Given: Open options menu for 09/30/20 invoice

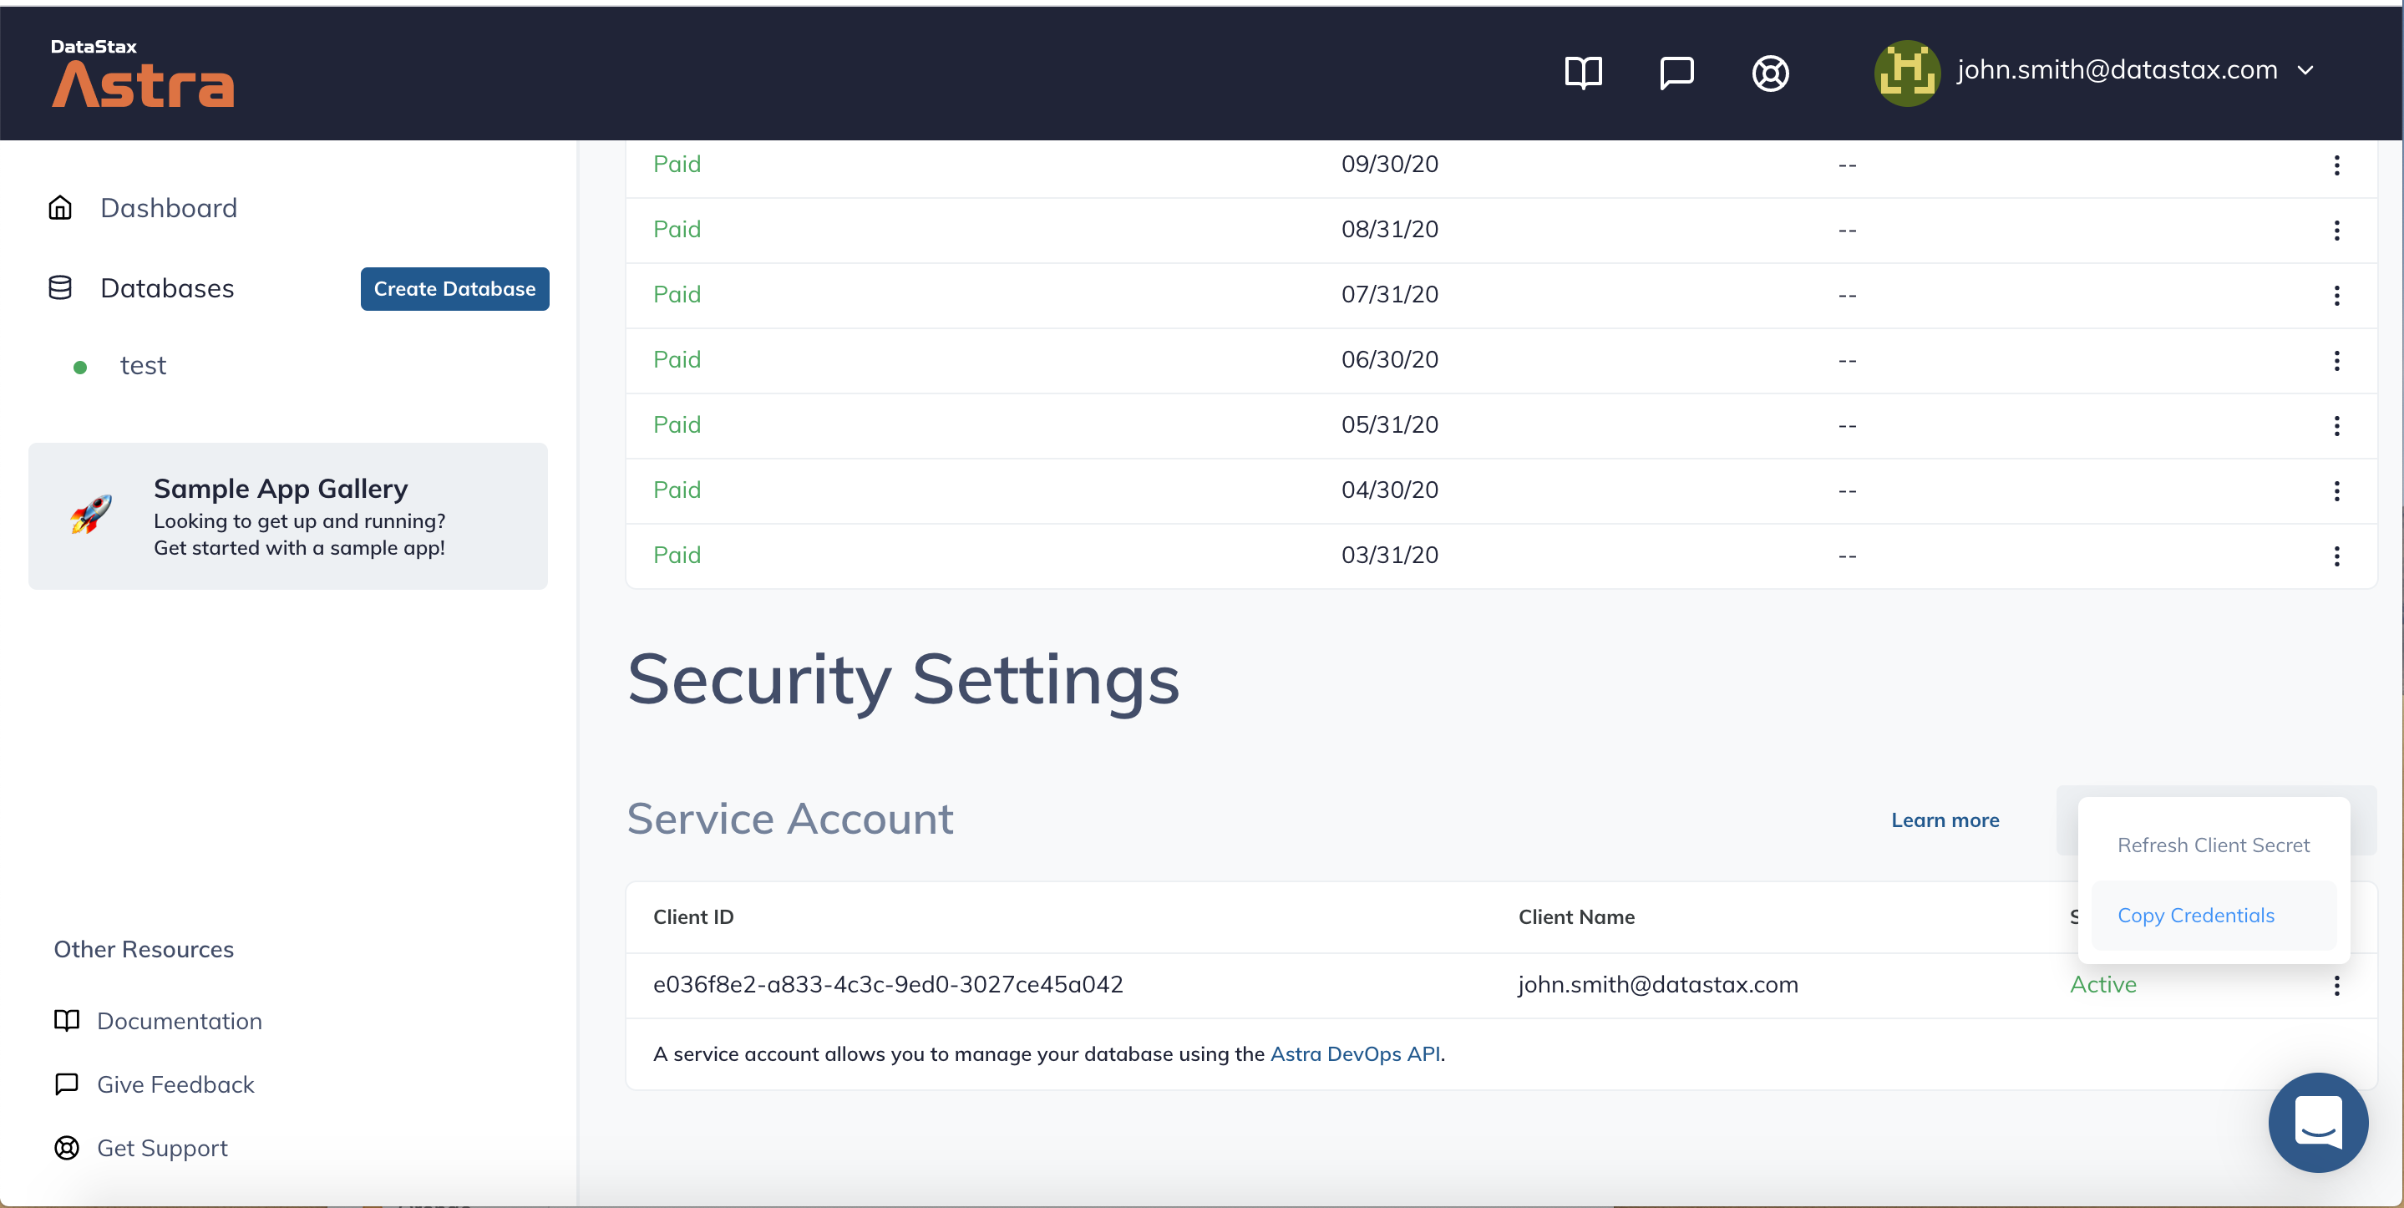Looking at the screenshot, I should [x=2336, y=165].
